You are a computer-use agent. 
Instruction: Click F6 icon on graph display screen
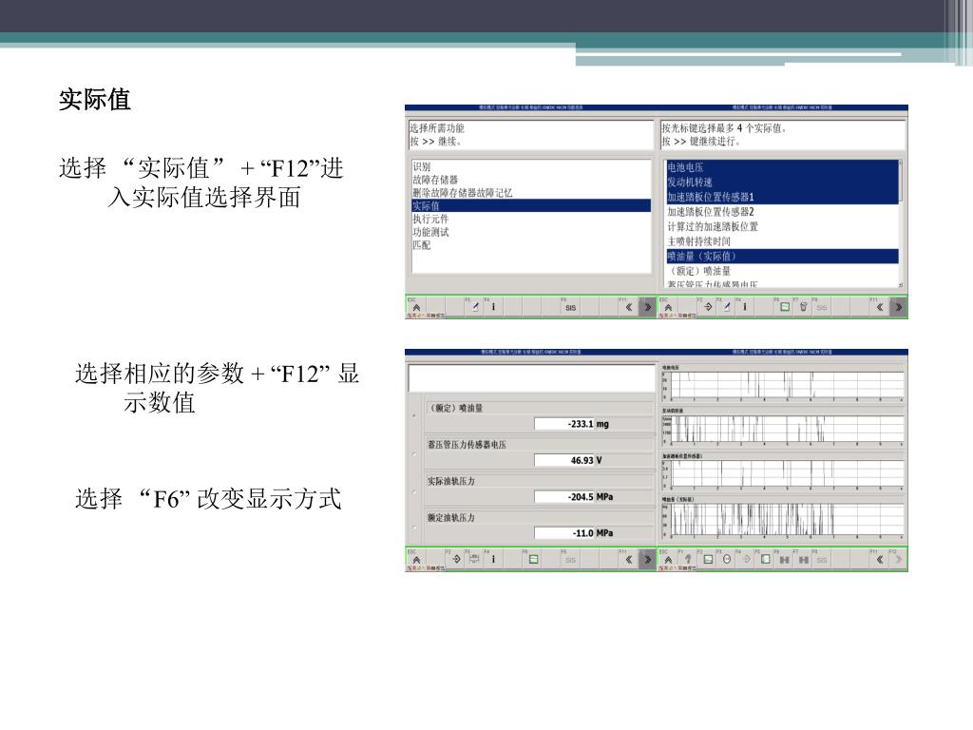click(x=784, y=559)
